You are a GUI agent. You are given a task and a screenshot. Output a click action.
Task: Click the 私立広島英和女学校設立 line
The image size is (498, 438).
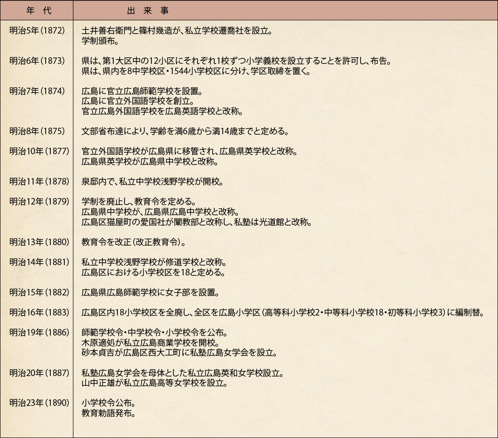183,373
